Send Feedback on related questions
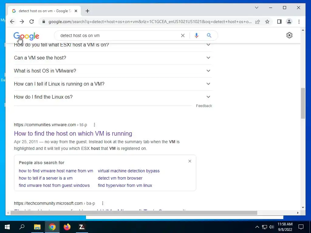This screenshot has width=311, height=233. 204,106
